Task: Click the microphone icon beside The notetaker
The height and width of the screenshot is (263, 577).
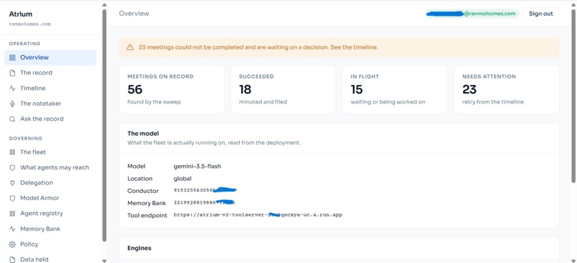Action: 12,104
